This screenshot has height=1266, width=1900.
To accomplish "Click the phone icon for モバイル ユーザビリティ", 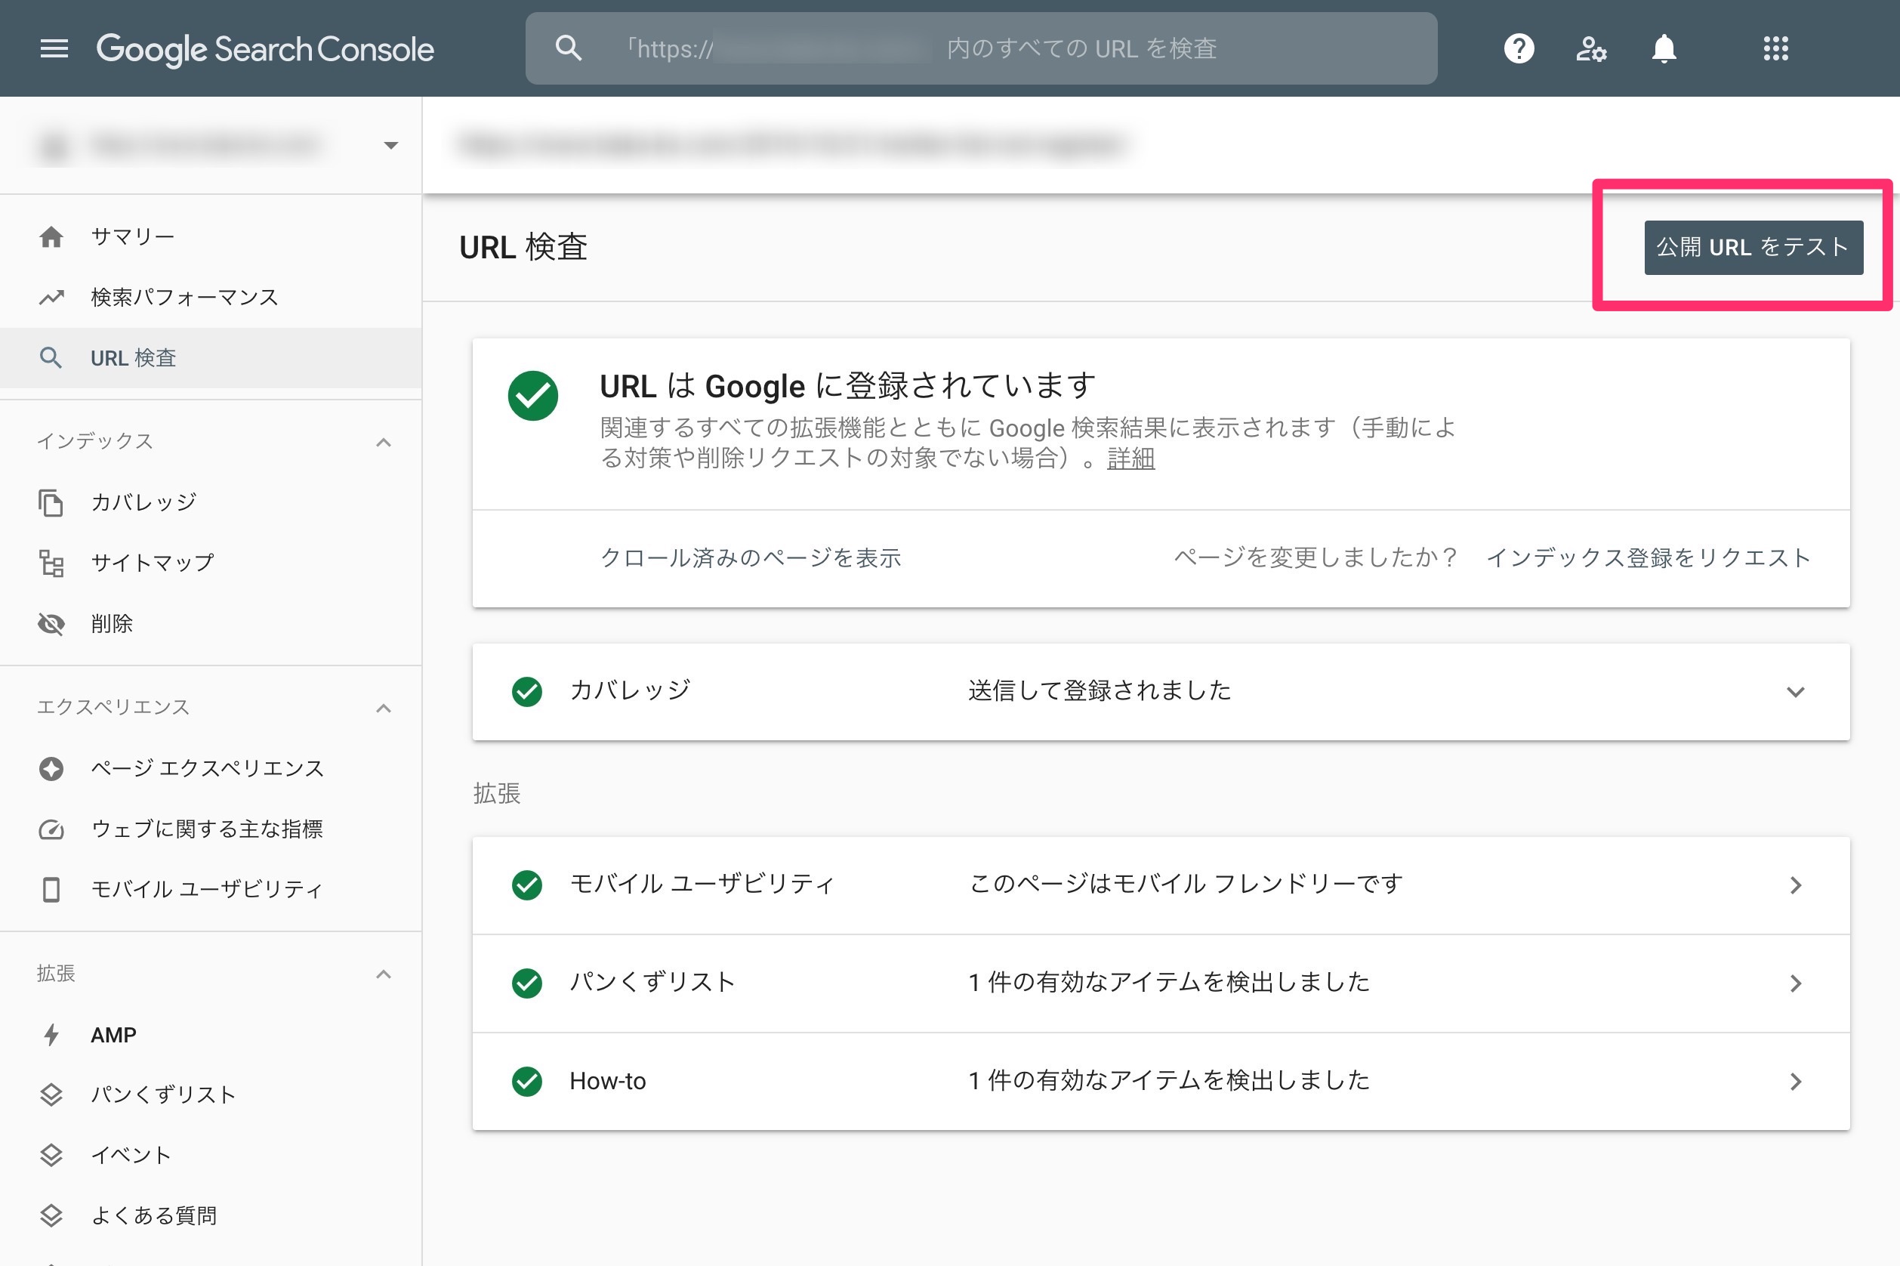I will [x=51, y=889].
